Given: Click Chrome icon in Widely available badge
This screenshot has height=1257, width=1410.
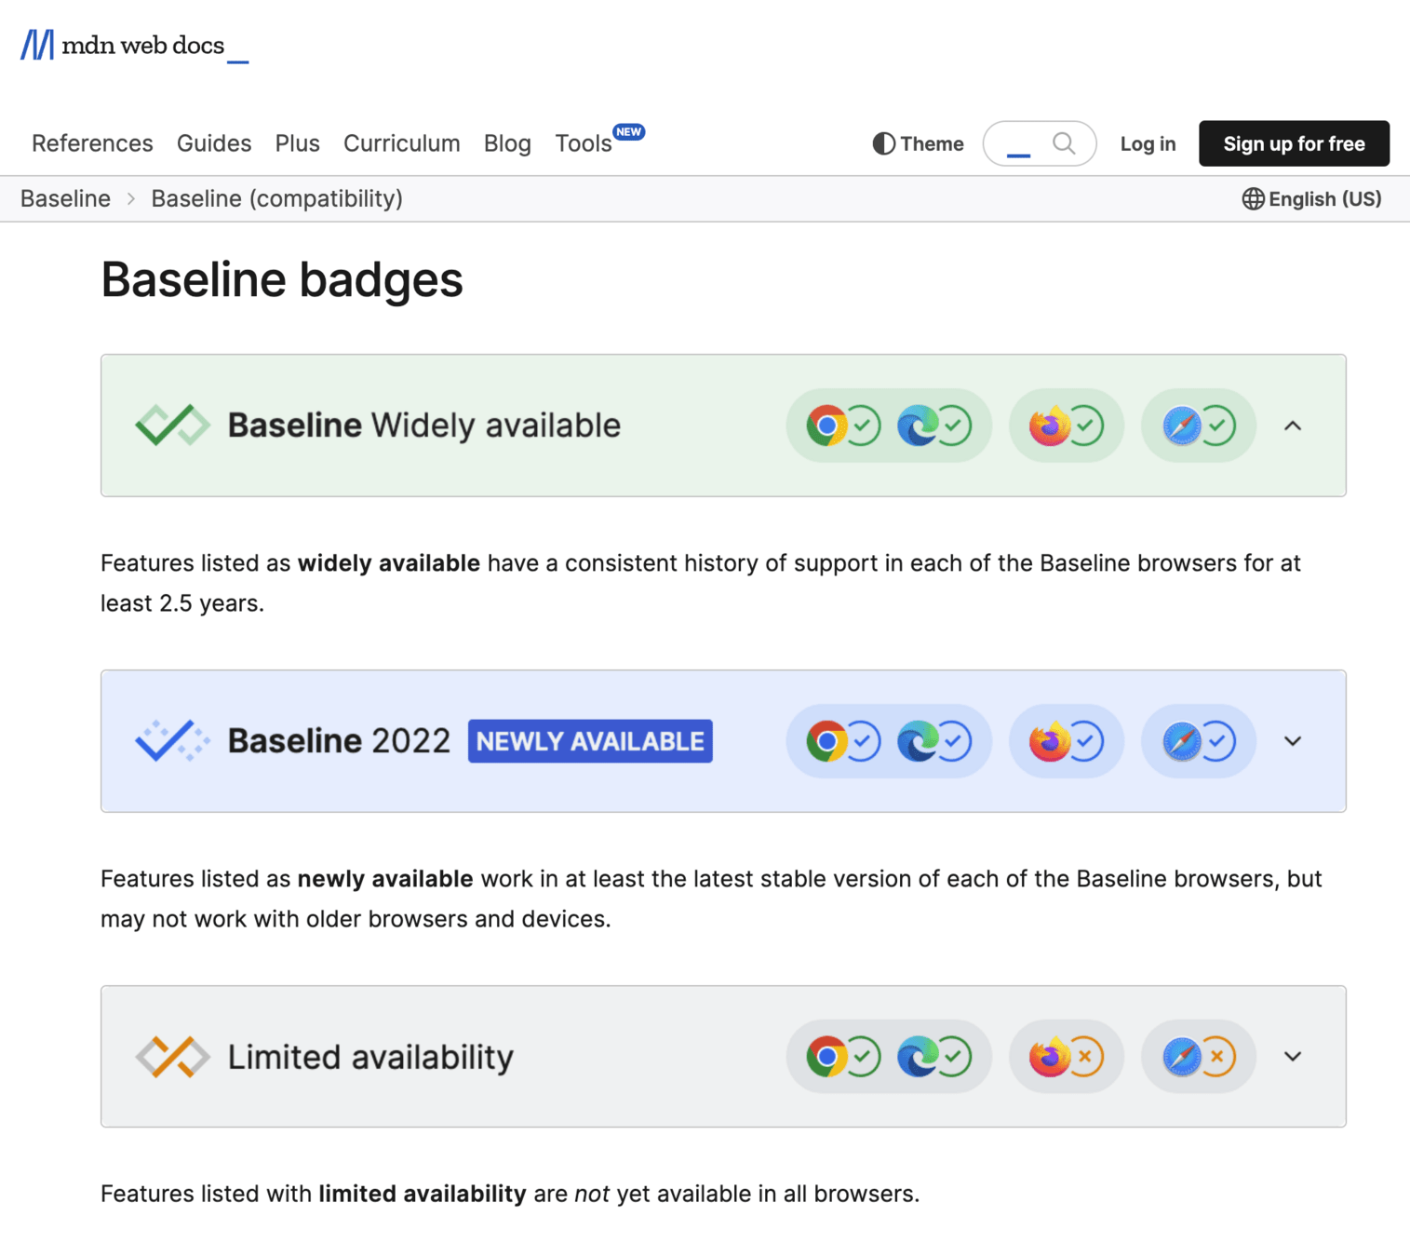Looking at the screenshot, I should 826,426.
